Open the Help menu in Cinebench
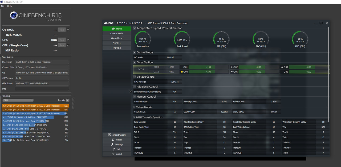 pyautogui.click(x=10, y=6)
